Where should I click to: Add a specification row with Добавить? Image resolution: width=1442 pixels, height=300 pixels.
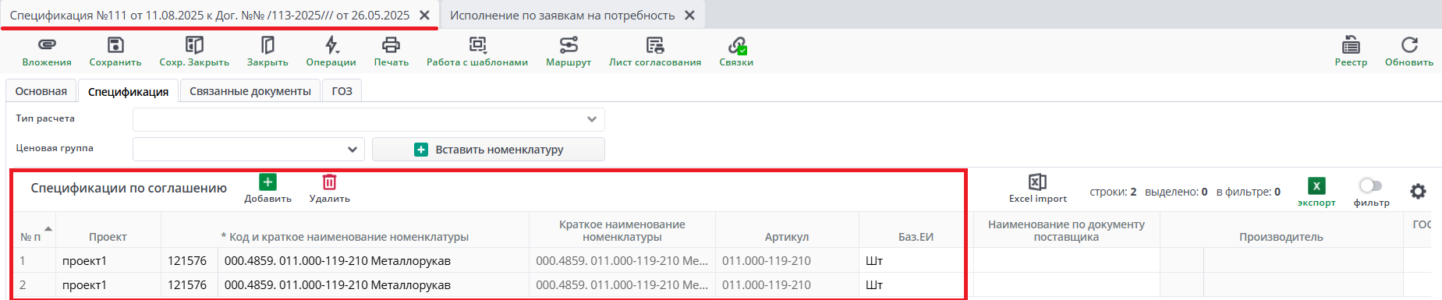(x=267, y=189)
